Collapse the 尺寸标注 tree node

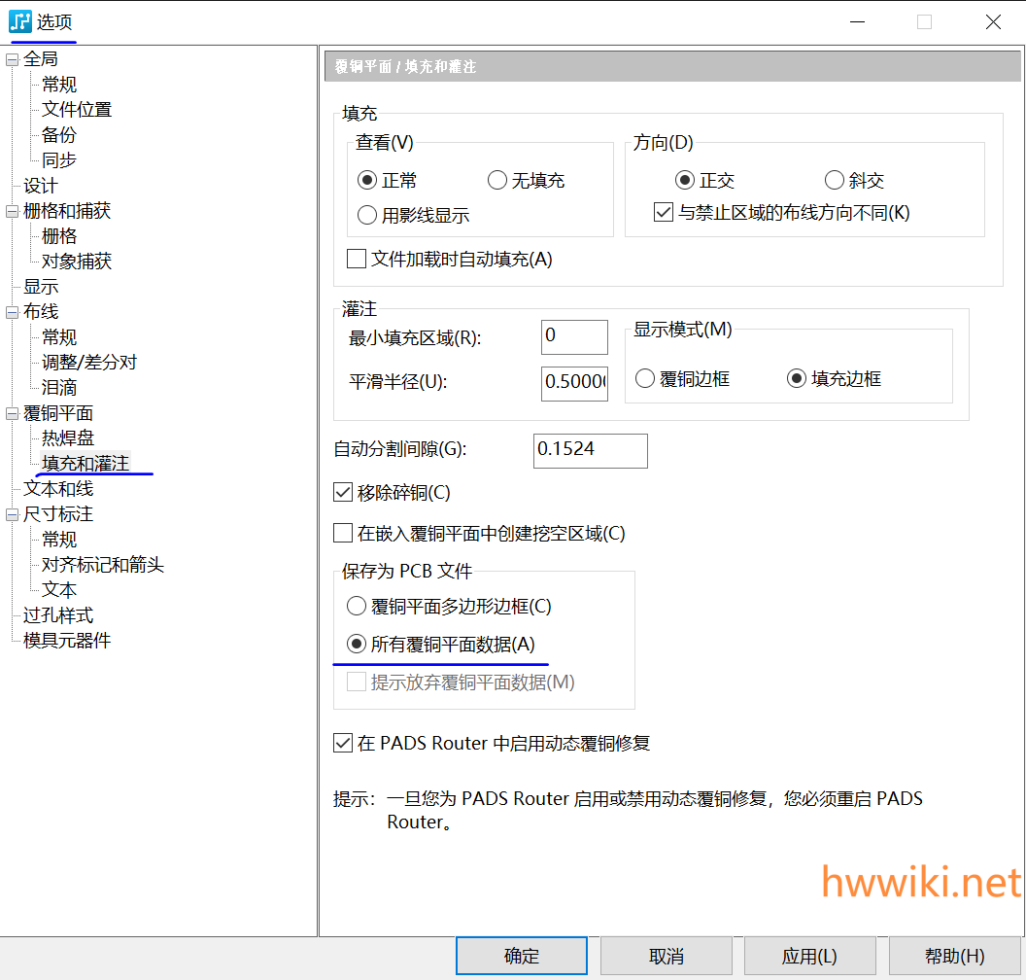tap(12, 514)
